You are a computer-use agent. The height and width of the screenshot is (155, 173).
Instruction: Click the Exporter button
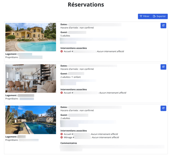[x=159, y=16]
